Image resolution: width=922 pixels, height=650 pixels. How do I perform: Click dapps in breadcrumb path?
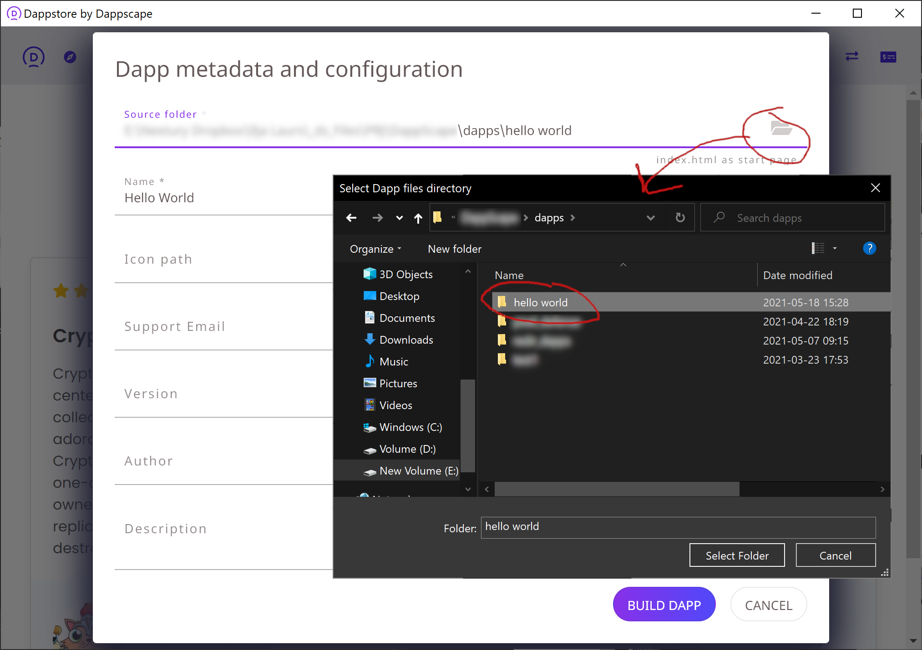(x=549, y=218)
